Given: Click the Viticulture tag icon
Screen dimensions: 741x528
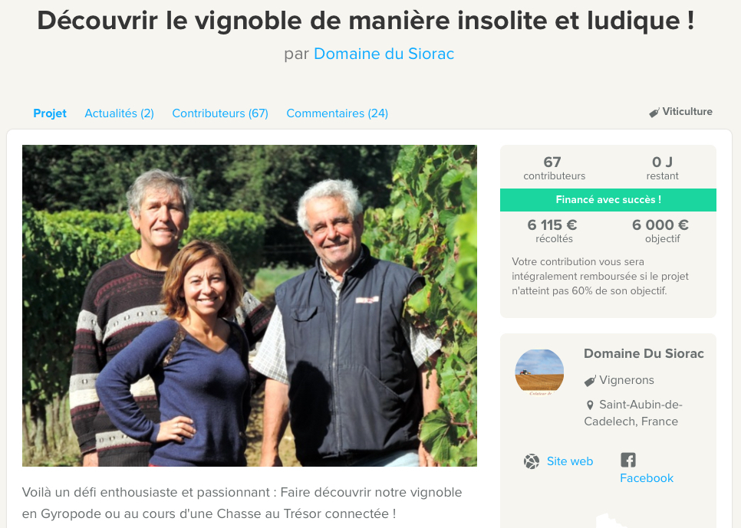Looking at the screenshot, I should pos(654,113).
